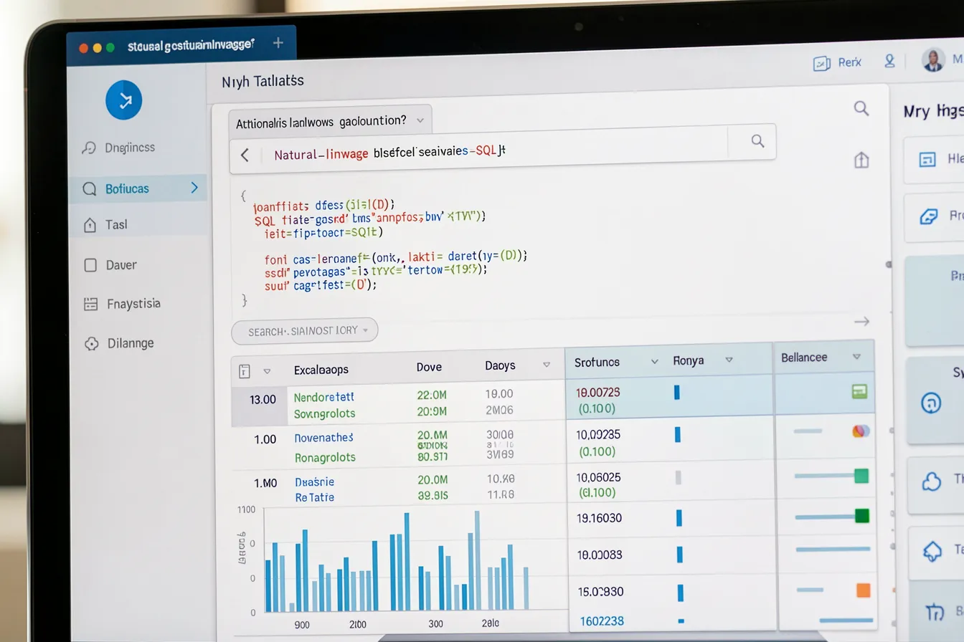Click the dark green slider handle in the 19.16030 row
Screen dimensions: 964x642
coord(861,516)
